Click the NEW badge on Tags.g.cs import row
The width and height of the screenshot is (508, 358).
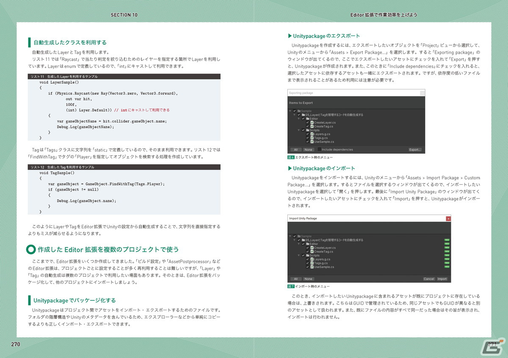(x=447, y=263)
